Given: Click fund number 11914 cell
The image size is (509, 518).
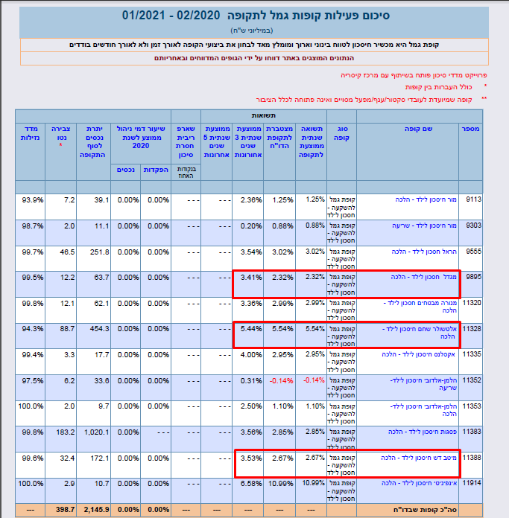Looking at the screenshot, I should click(470, 483).
